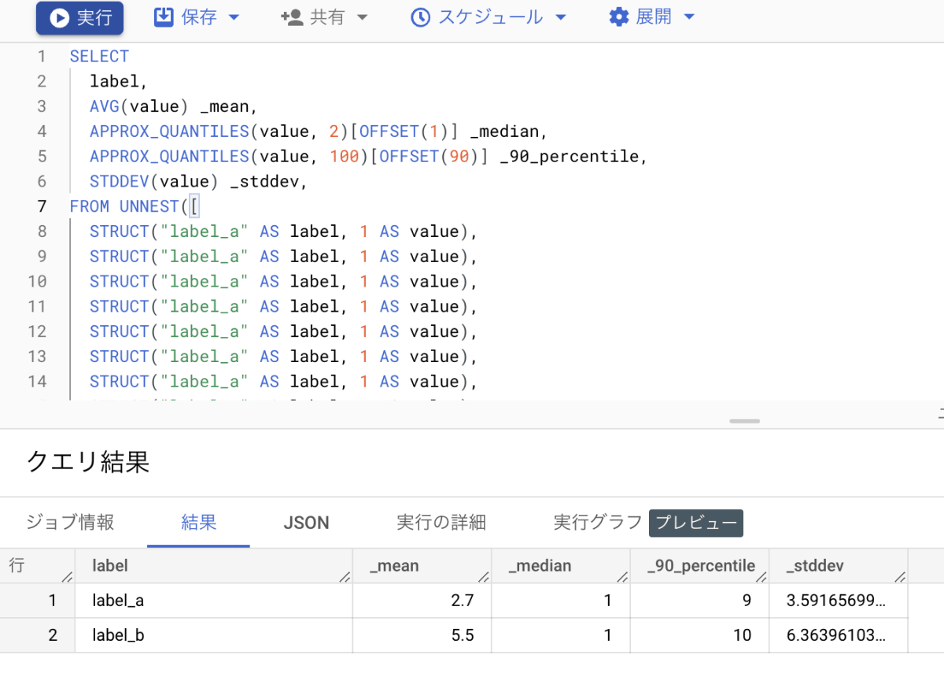Select the 結果 tab

(198, 523)
